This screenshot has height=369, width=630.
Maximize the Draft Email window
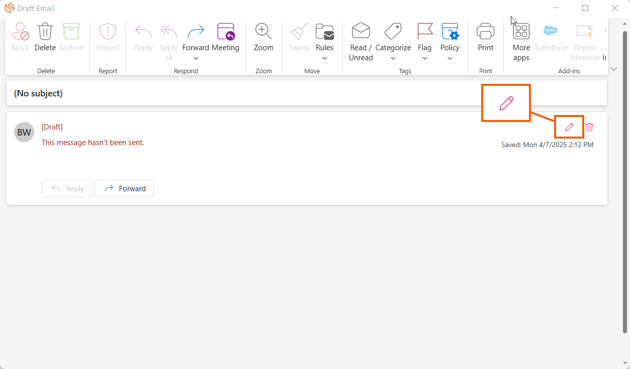click(585, 8)
